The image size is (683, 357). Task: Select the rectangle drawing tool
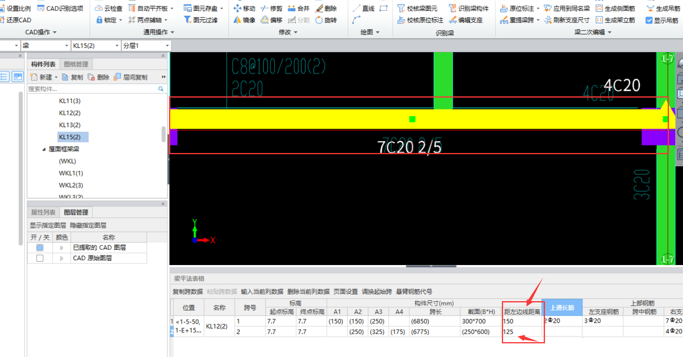(x=384, y=8)
